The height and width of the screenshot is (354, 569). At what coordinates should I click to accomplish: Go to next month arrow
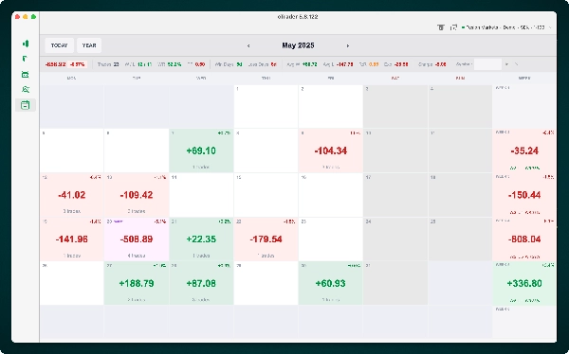(348, 45)
